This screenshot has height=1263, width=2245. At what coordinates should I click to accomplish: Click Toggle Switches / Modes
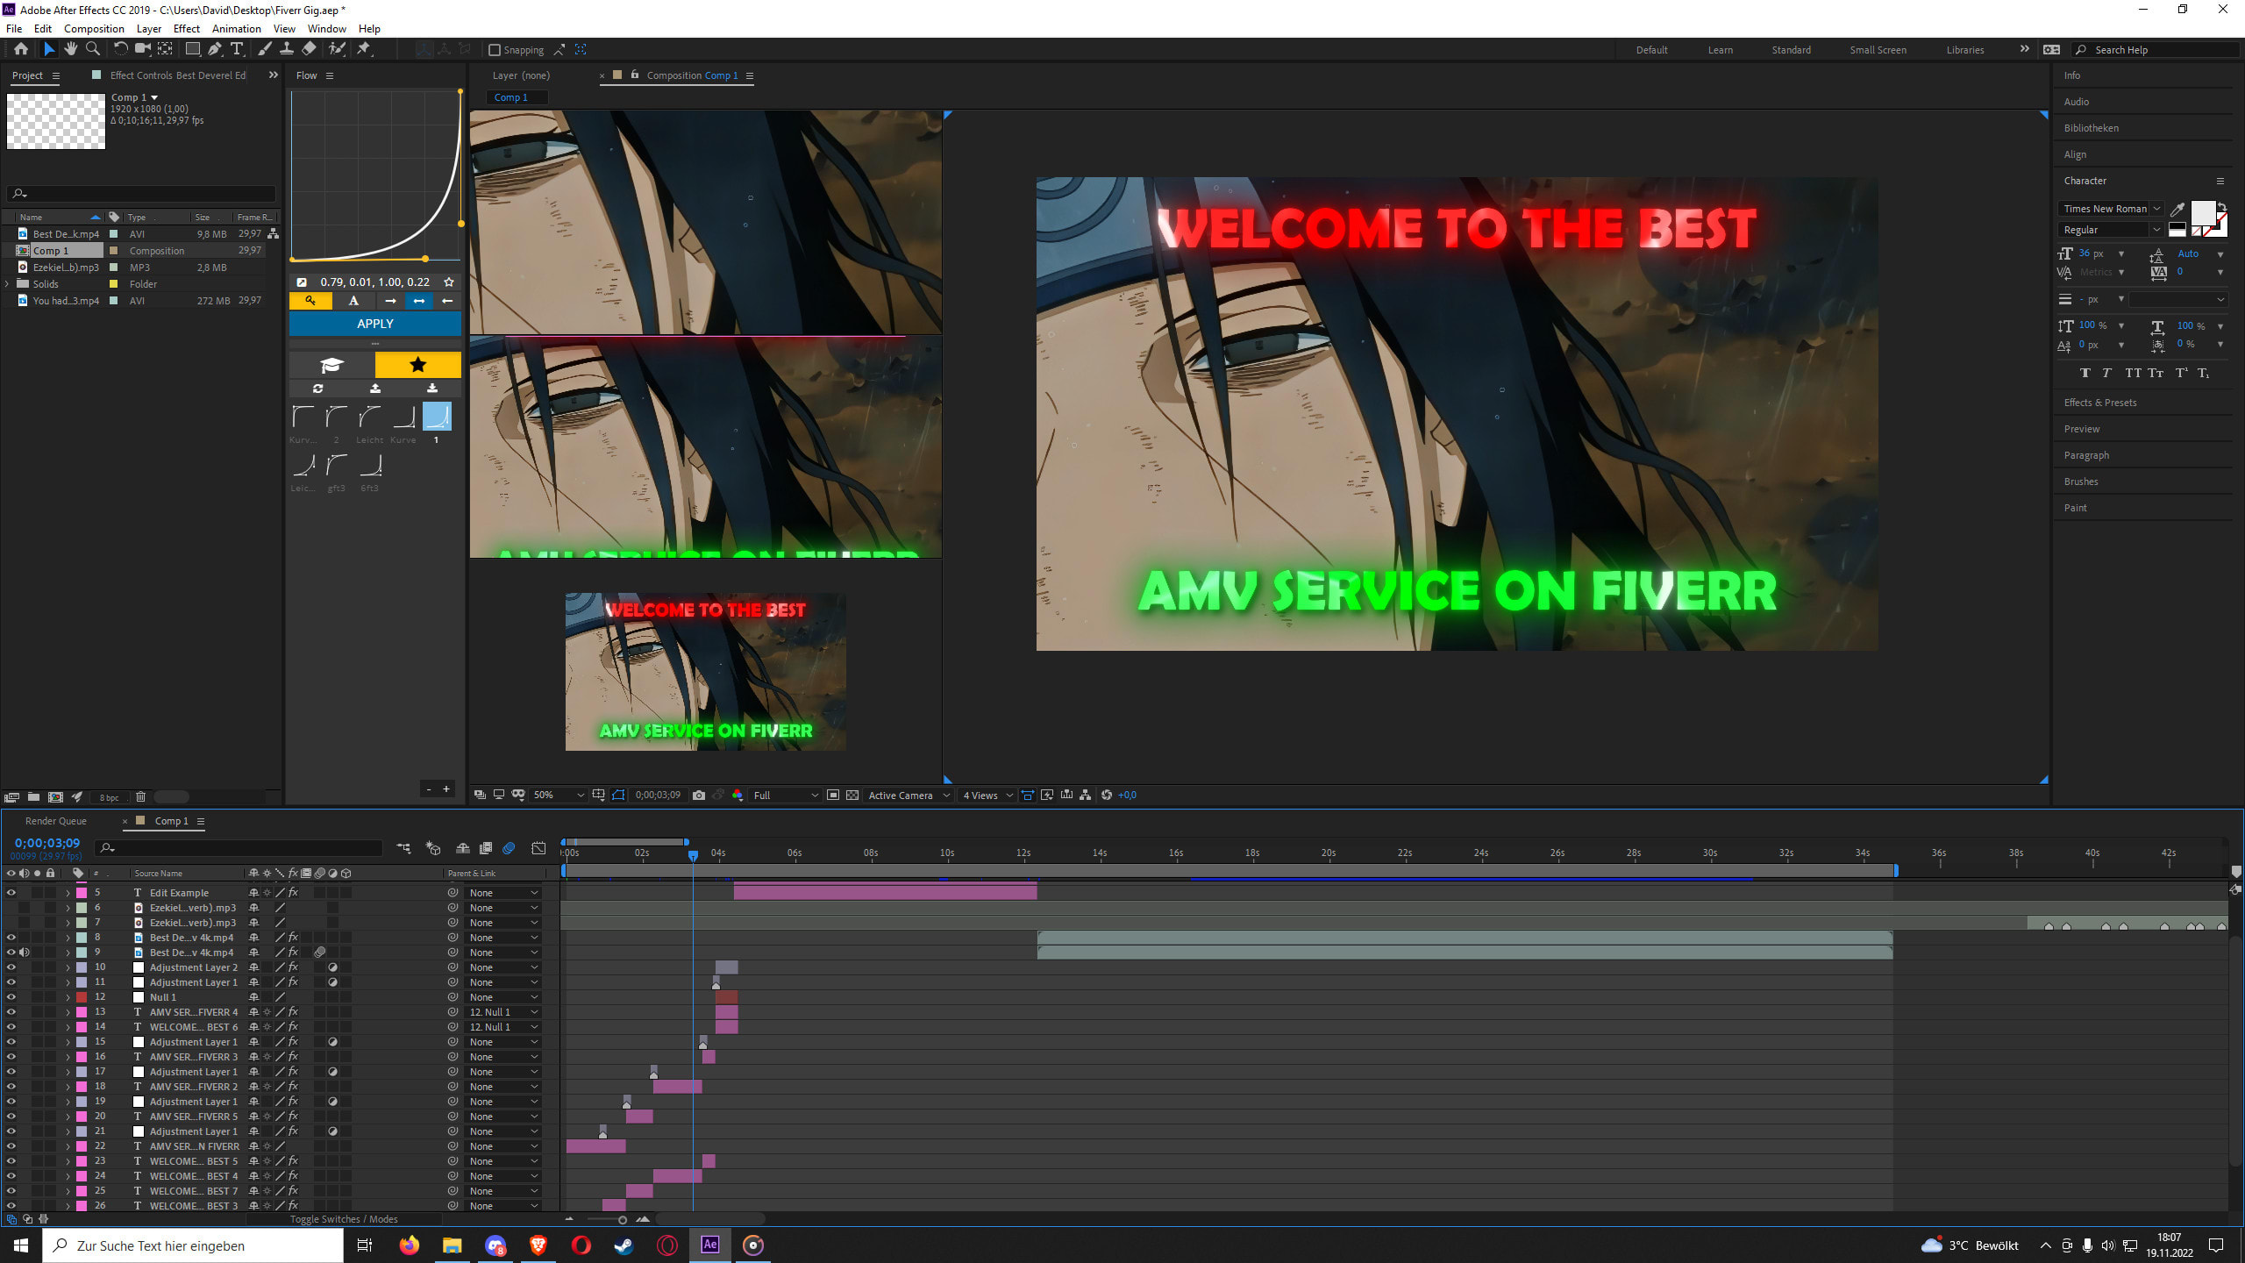click(x=344, y=1219)
